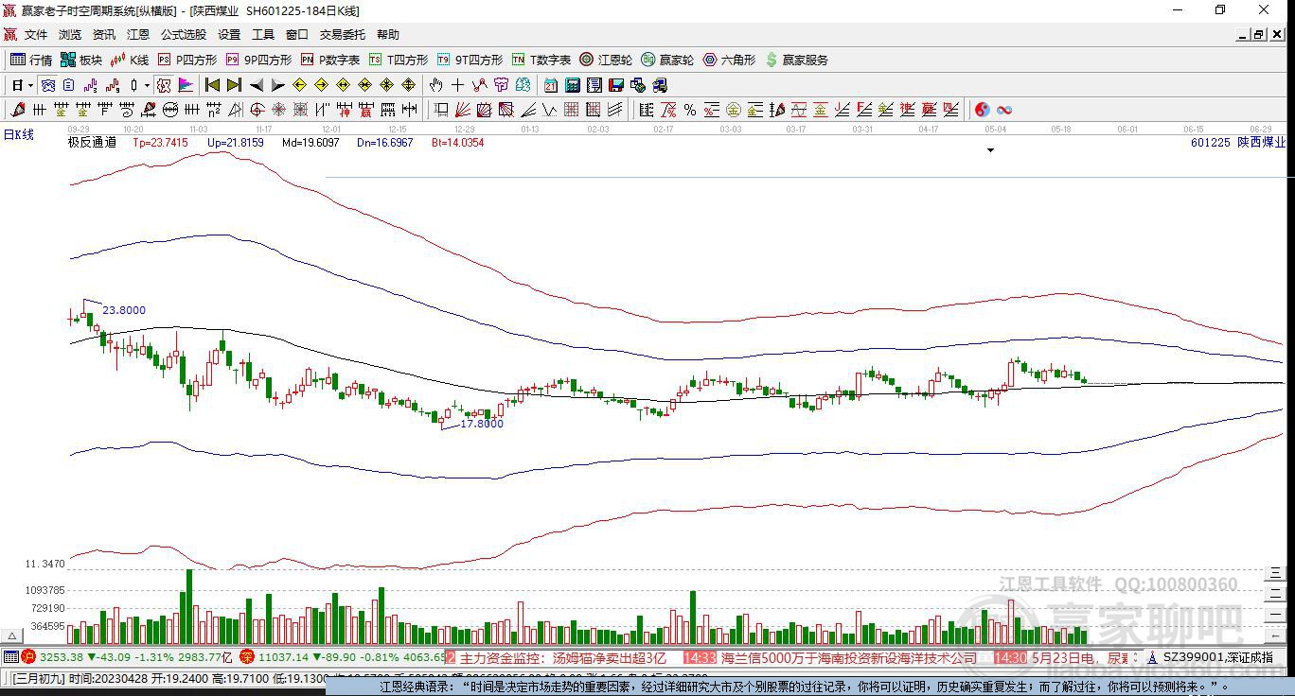Screen dimensions: 1295x696
Task: Click the colorful flag icon in toolbar
Action: [x=186, y=85]
